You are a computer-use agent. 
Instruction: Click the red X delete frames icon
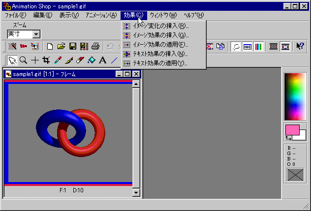[210, 47]
